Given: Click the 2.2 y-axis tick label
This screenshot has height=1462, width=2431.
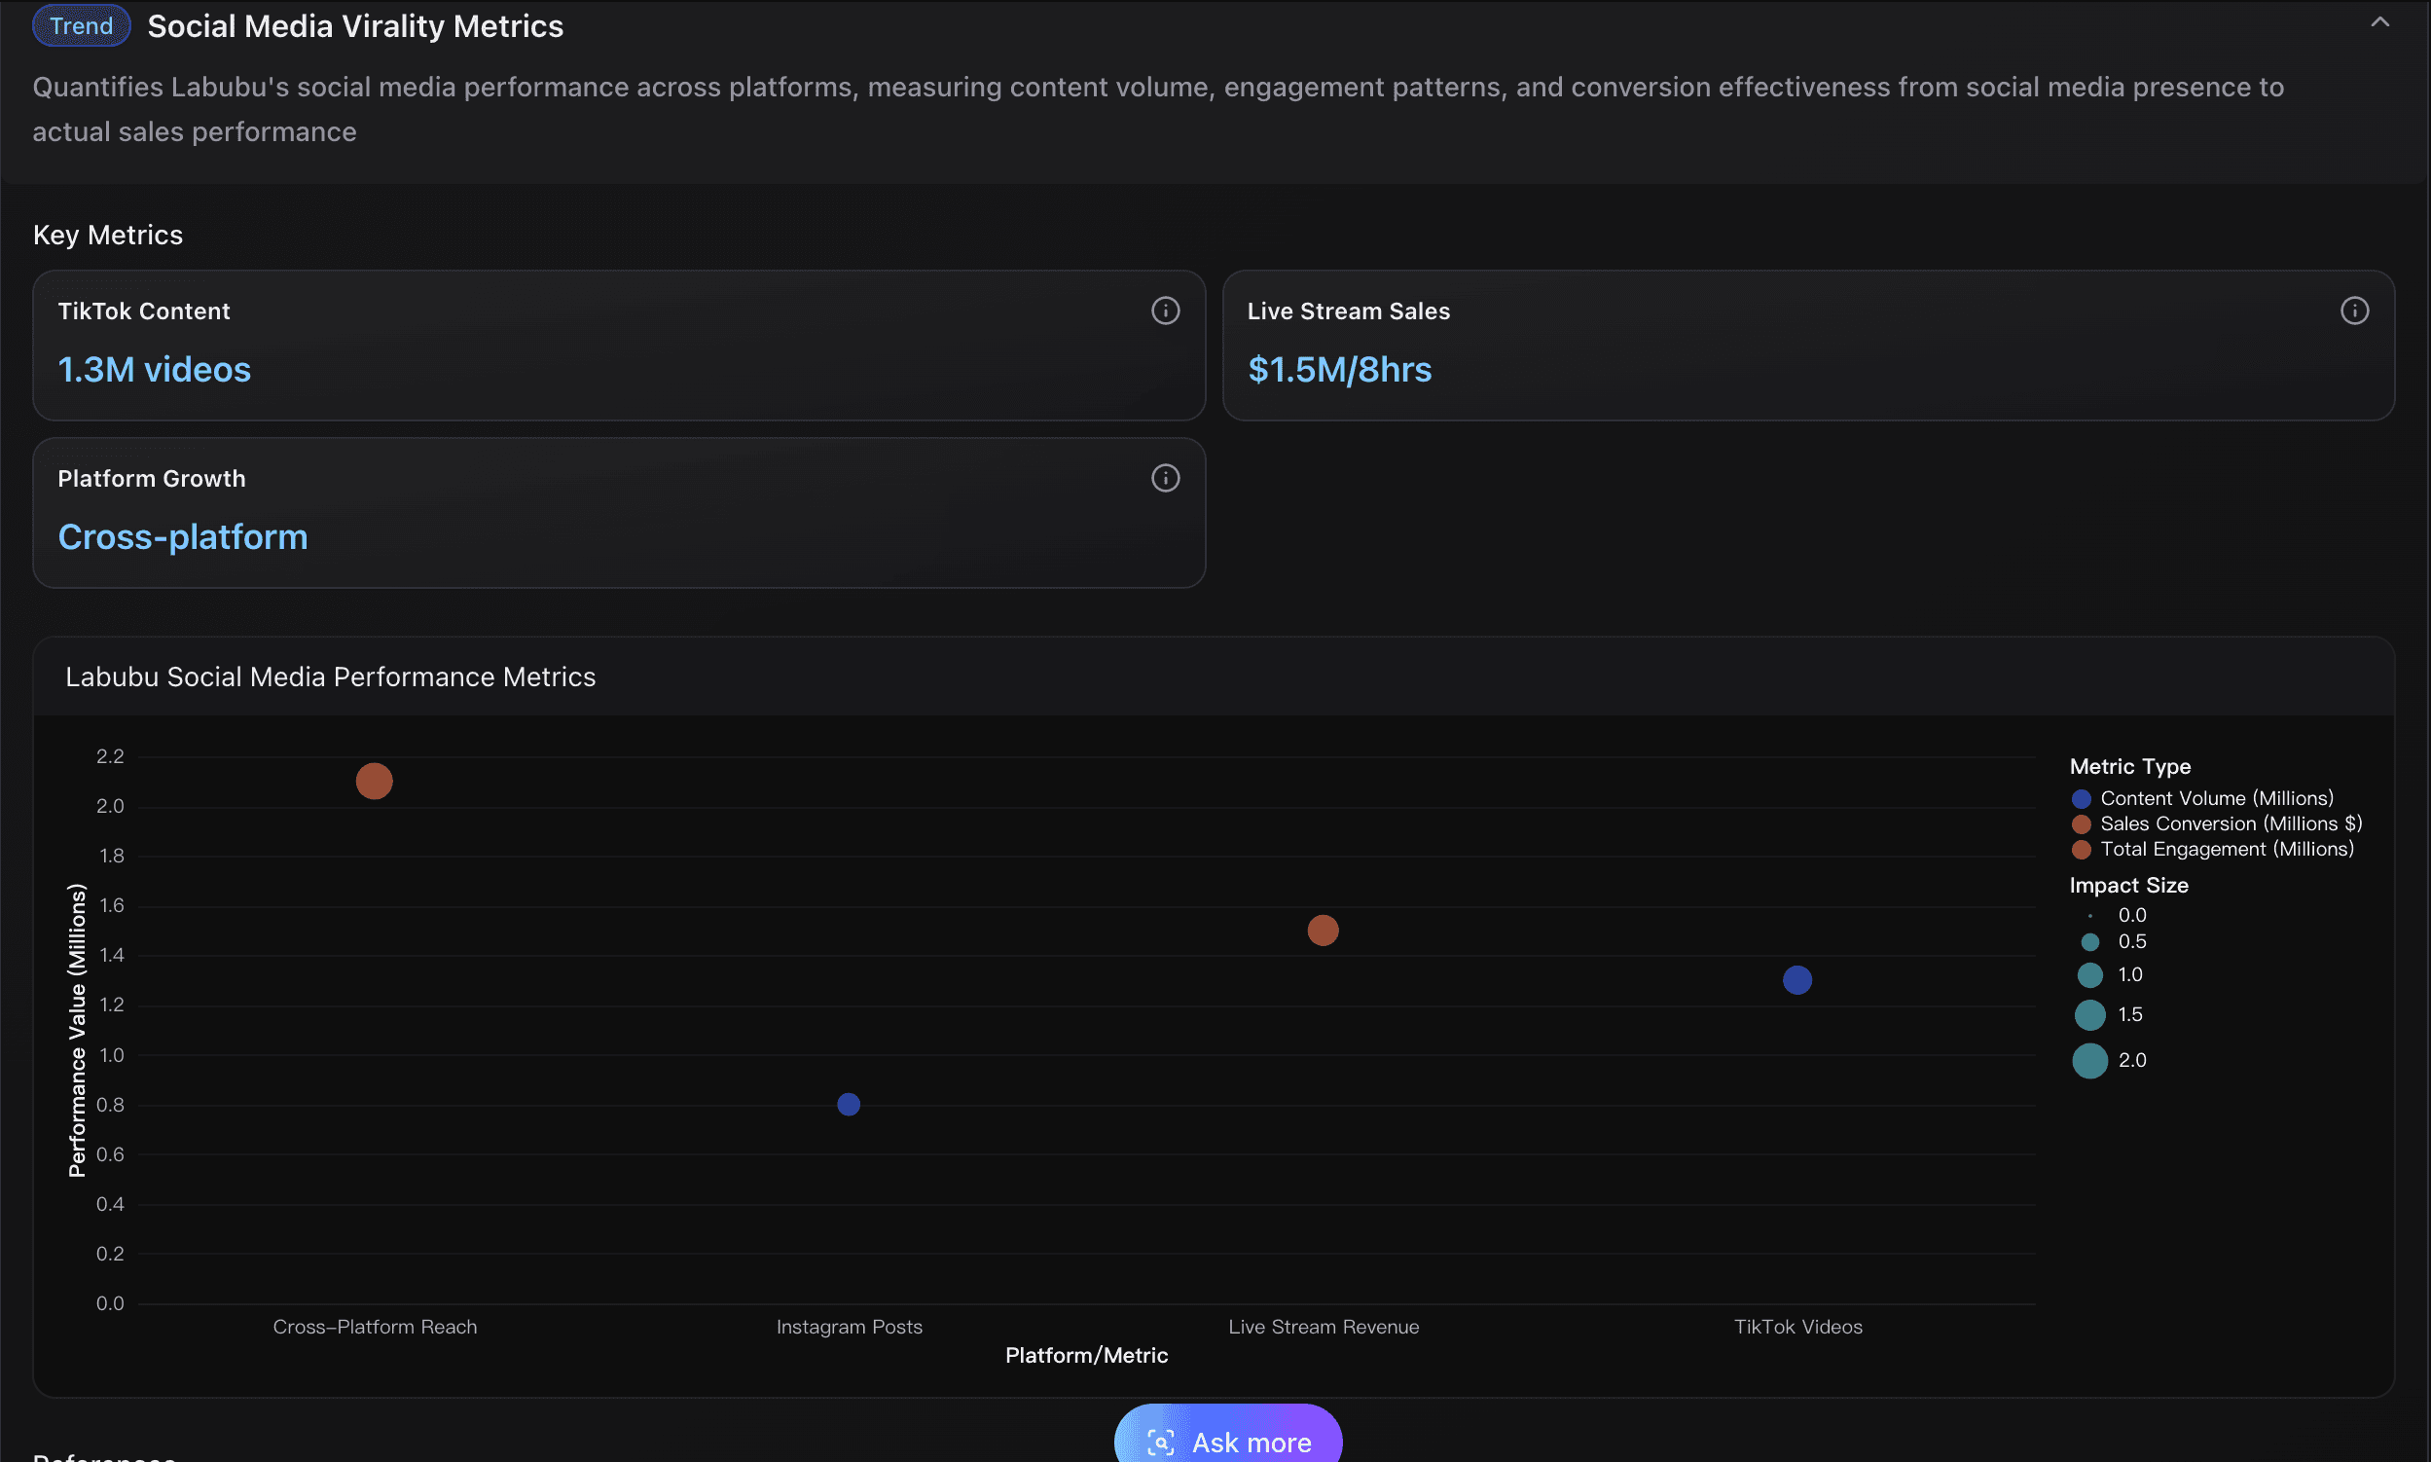Looking at the screenshot, I should [x=110, y=756].
